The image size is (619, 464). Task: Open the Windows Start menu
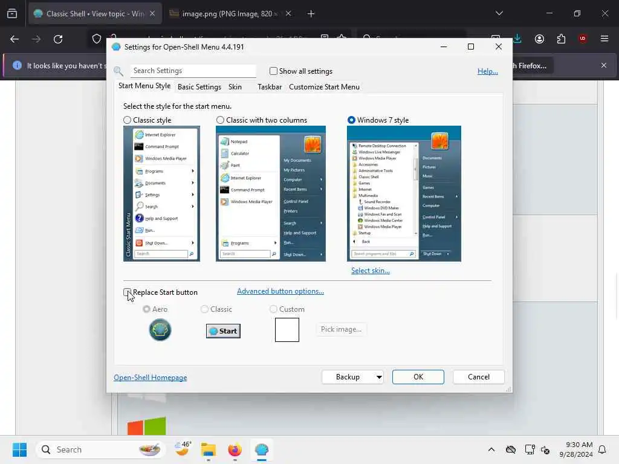tap(19, 449)
